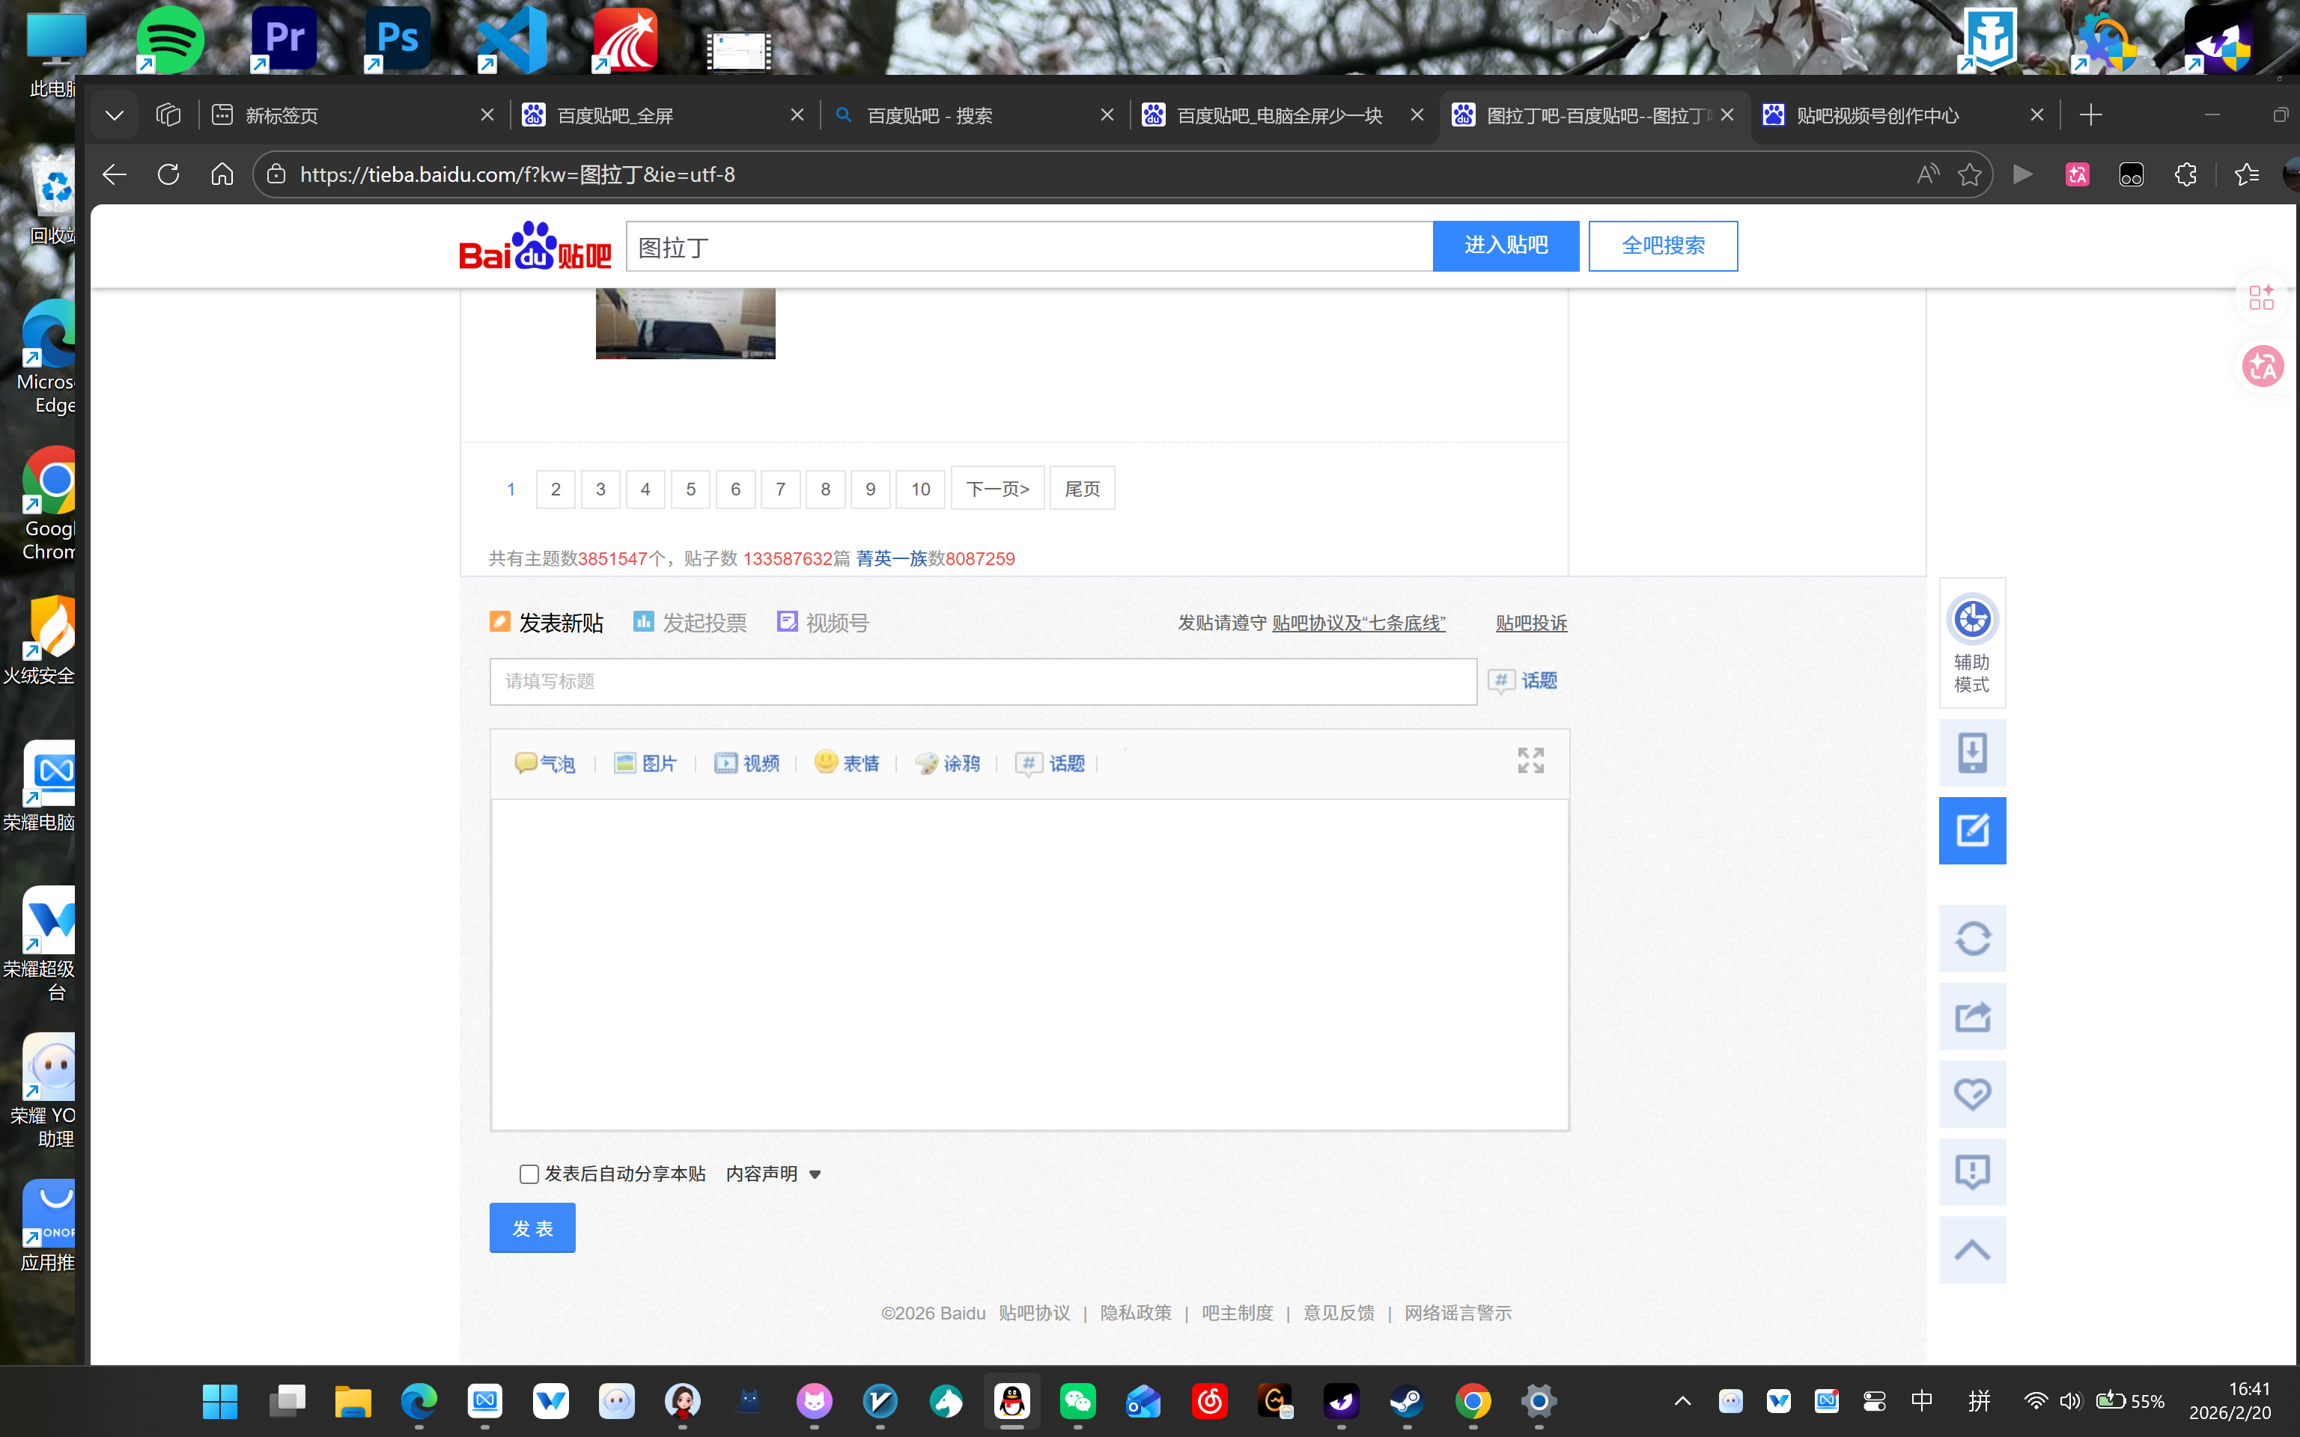The image size is (2300, 1437).
Task: Click inside the post body text area
Action: [1029, 965]
